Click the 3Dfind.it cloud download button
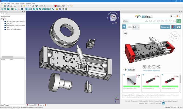183x109 pixels. pos(178,27)
